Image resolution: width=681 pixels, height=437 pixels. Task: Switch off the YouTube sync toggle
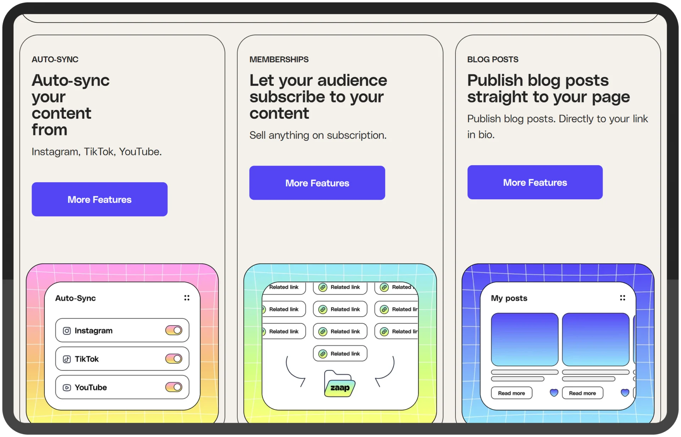pos(174,387)
